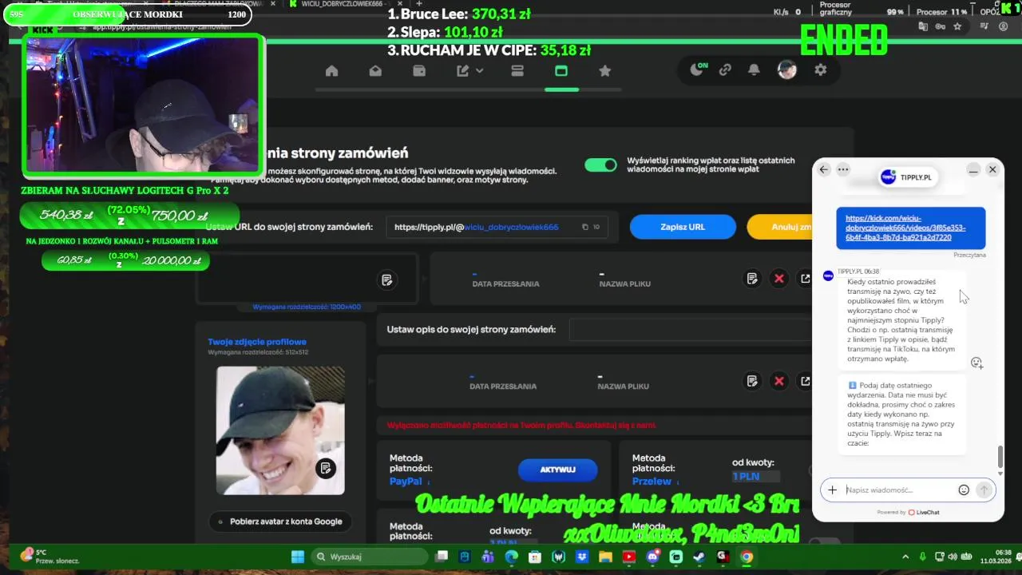Toggle the dark mode moon switch
This screenshot has width=1022, height=575.
tap(698, 69)
